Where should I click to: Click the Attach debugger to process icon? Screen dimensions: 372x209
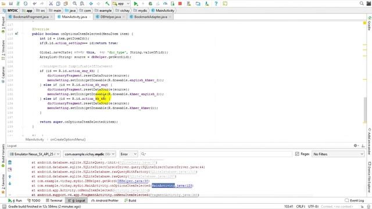coord(173,3)
